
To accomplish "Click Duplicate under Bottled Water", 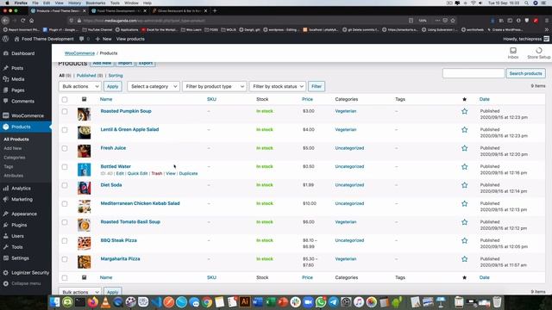I will 188,174.
